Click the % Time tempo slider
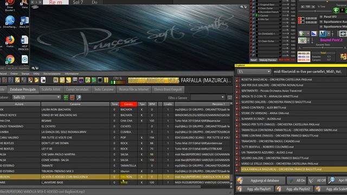The width and height of the screenshot is (347, 195). pyautogui.click(x=314, y=11)
